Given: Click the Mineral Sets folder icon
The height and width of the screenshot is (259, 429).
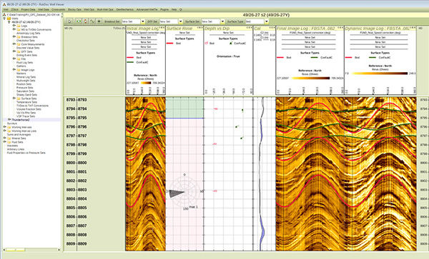Looking at the screenshot, I should point(9,138).
